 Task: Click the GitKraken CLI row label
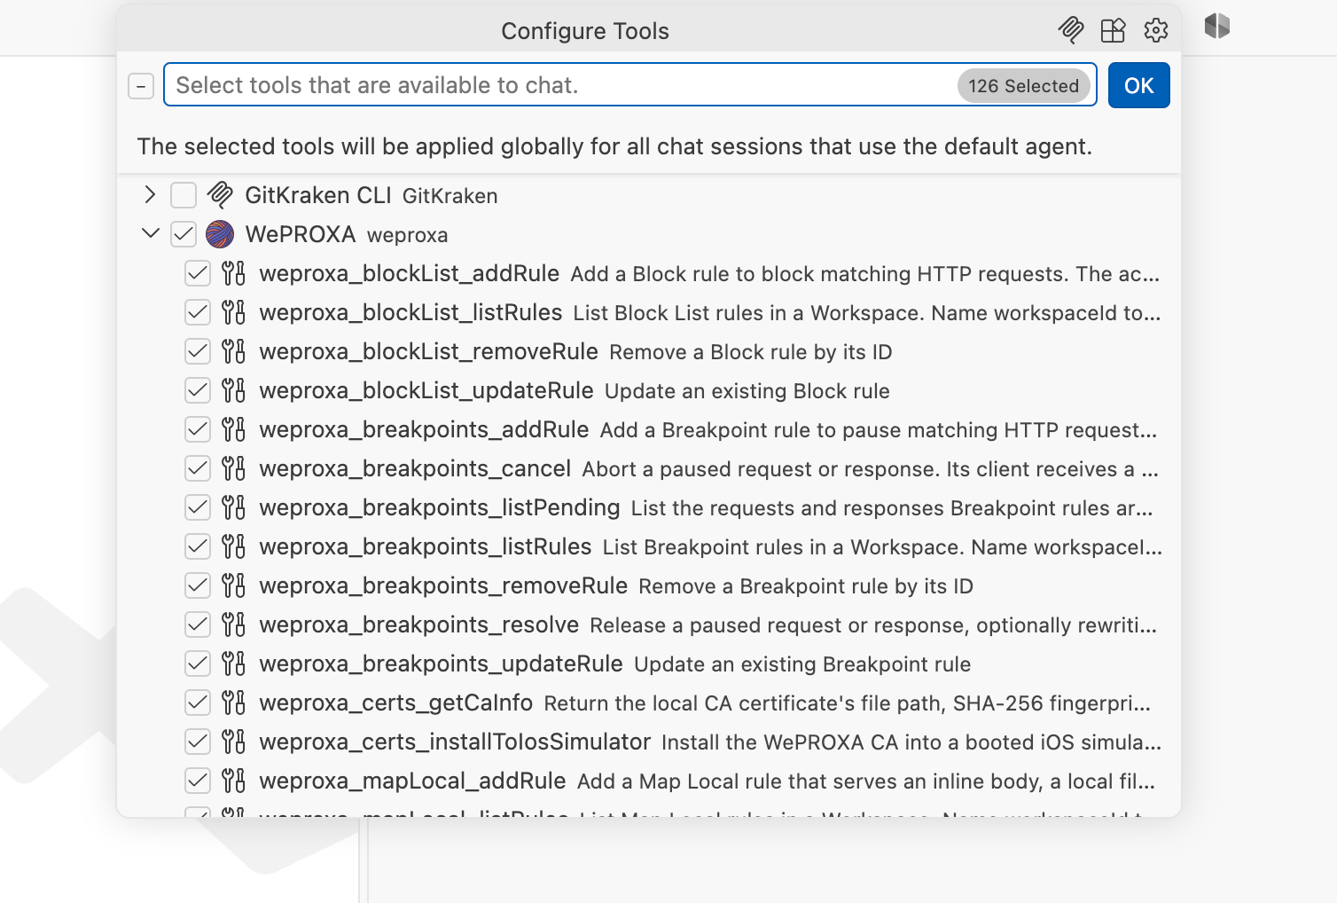[317, 195]
